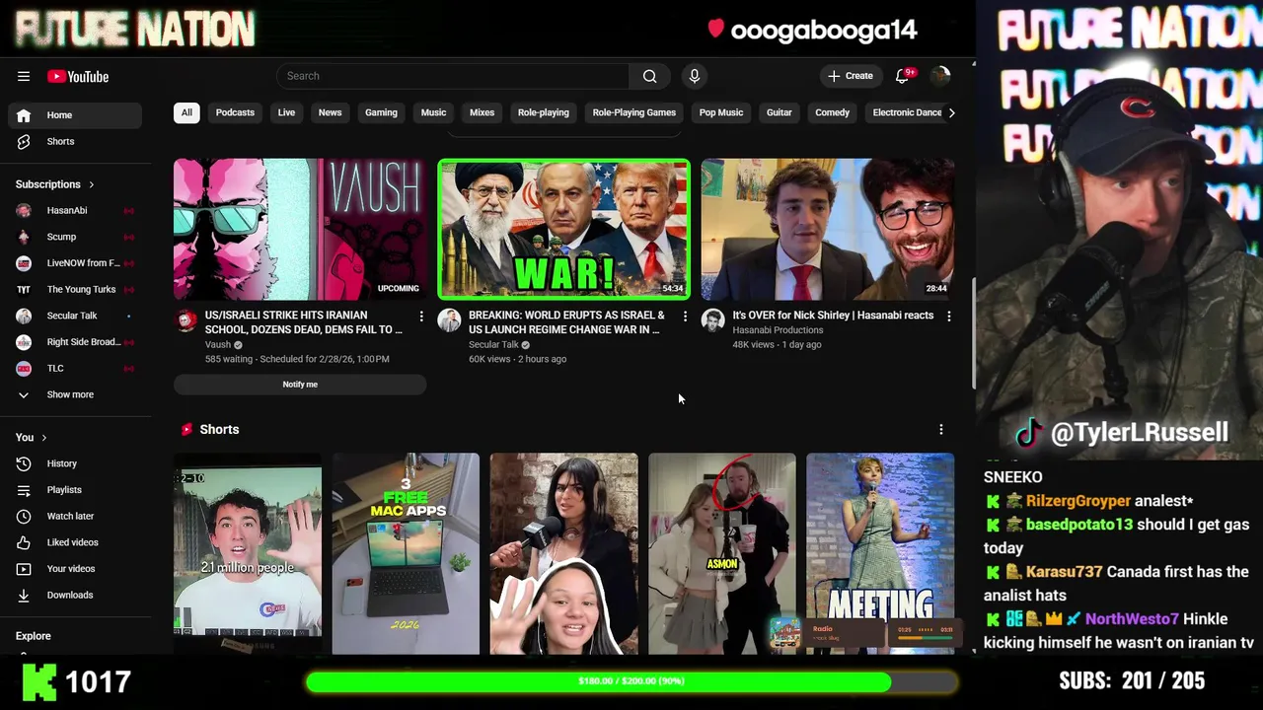Open LiveNOW from FOX subscription
Screen dimensions: 1263x710
click(75, 263)
